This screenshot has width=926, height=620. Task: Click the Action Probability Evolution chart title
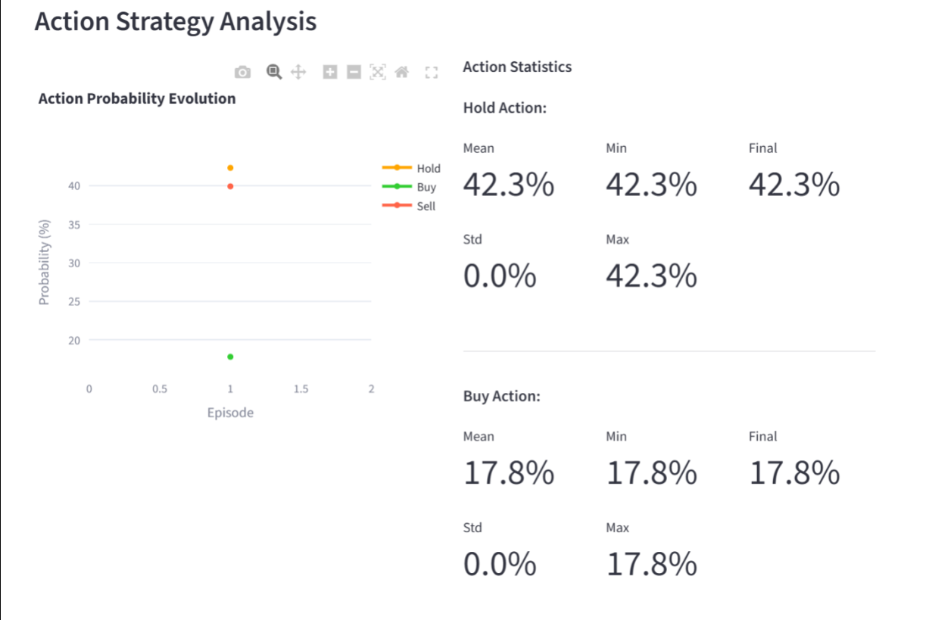(137, 98)
